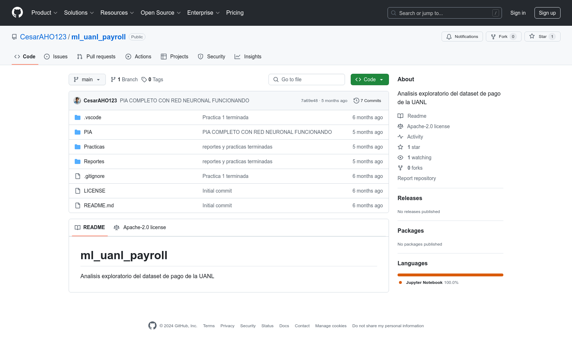
Task: Open the Code tab
Action: point(25,57)
